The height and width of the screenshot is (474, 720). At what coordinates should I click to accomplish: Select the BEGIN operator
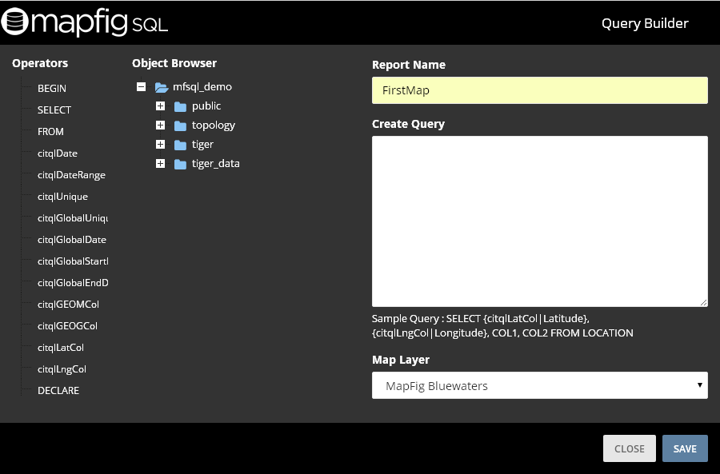51,88
